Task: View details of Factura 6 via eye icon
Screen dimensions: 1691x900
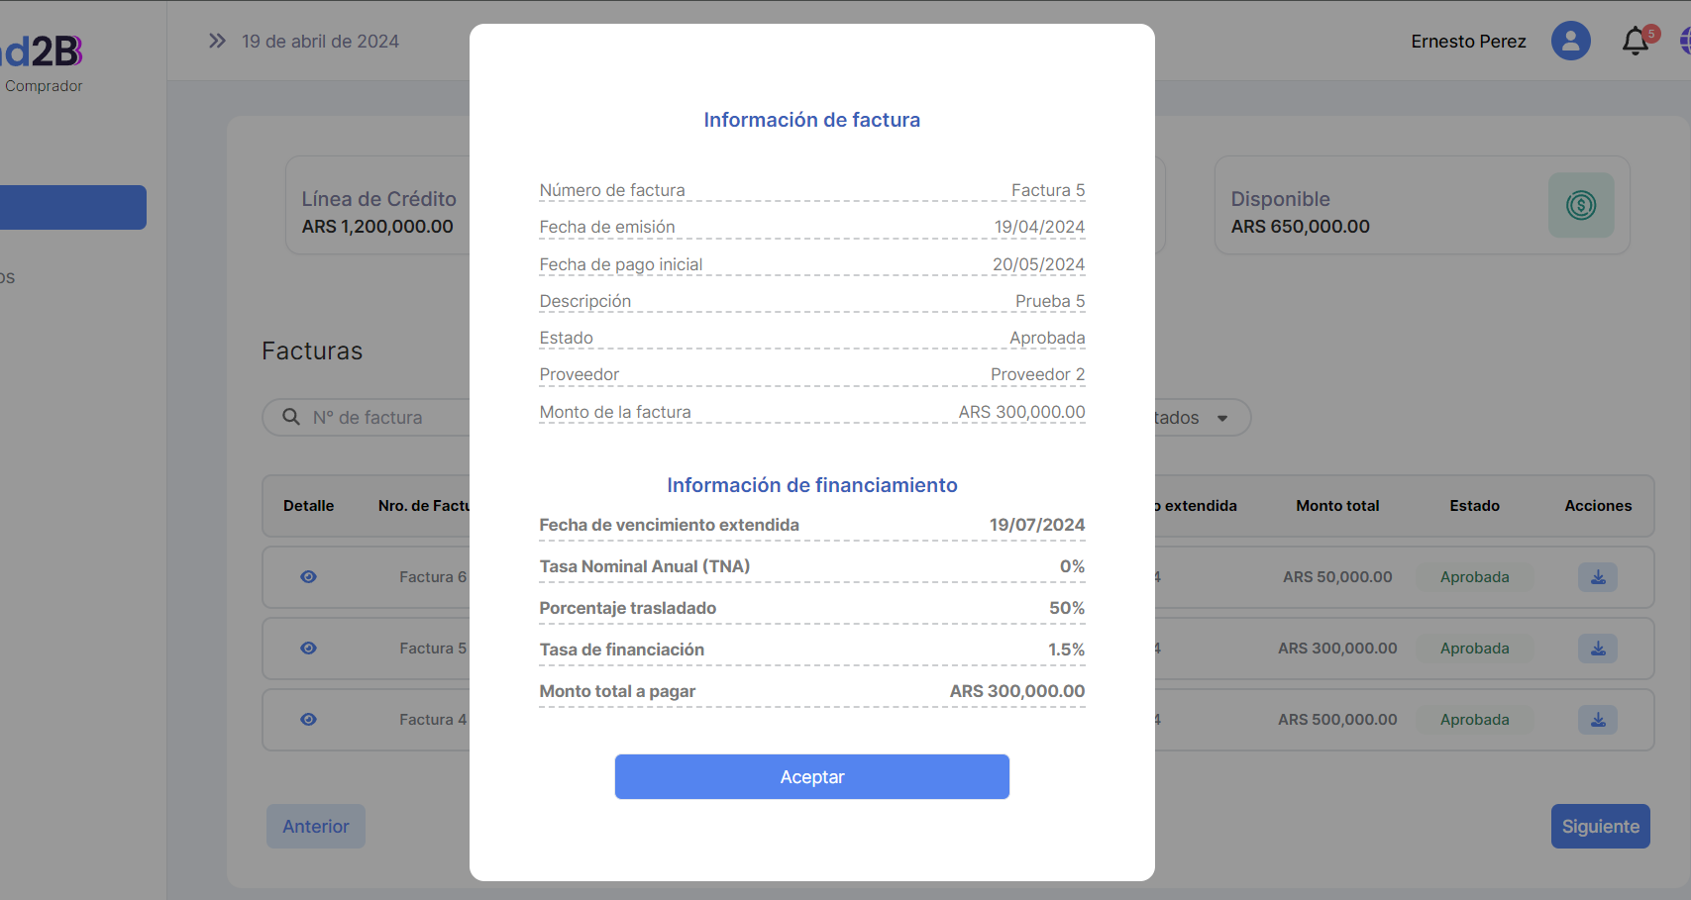Action: click(308, 577)
